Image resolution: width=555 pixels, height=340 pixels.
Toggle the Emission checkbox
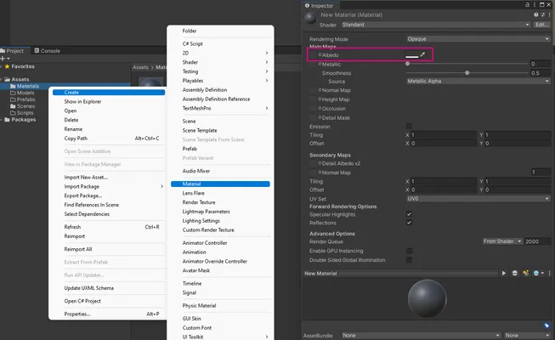click(409, 126)
